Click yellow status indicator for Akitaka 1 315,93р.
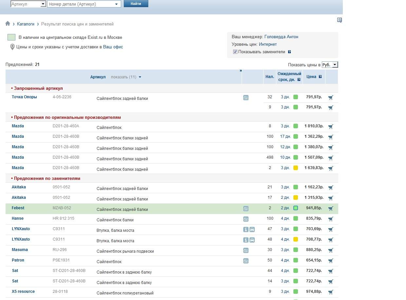 tap(296, 197)
